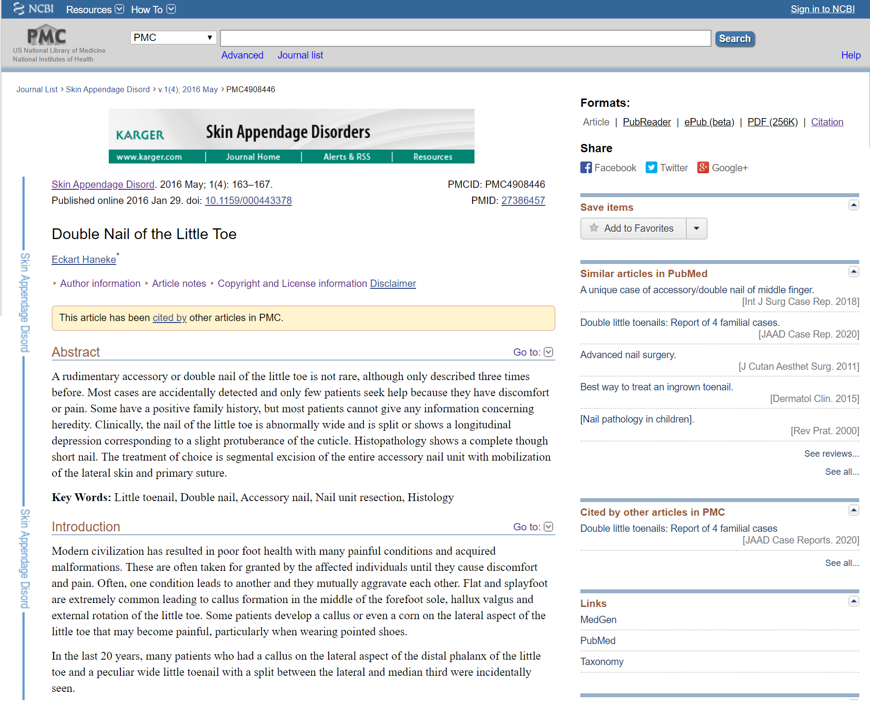870x706 pixels.
Task: Open Taxonomy link
Action: pyautogui.click(x=602, y=662)
